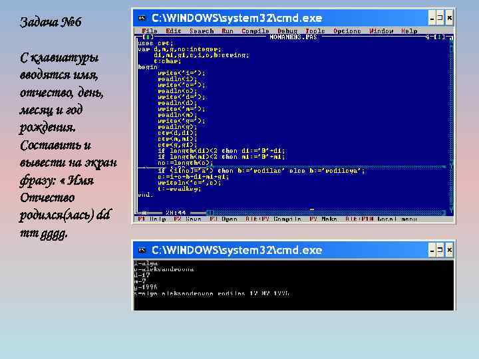This screenshot has height=359, width=479.
Task: Open the Options menu
Action: (347, 31)
